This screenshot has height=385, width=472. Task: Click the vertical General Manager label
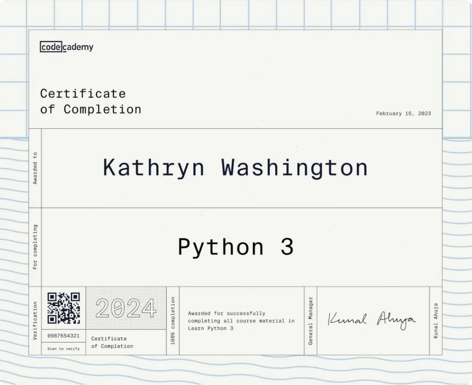click(311, 321)
